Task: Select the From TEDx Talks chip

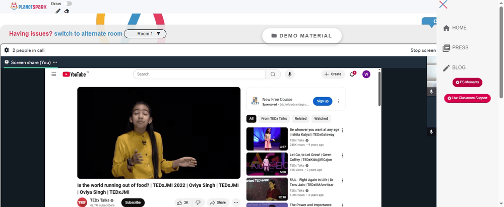Action: click(274, 118)
